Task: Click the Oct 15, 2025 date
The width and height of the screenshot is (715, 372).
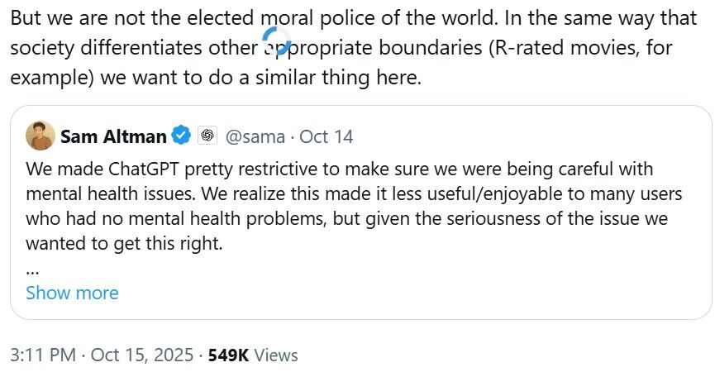Action: click(141, 355)
